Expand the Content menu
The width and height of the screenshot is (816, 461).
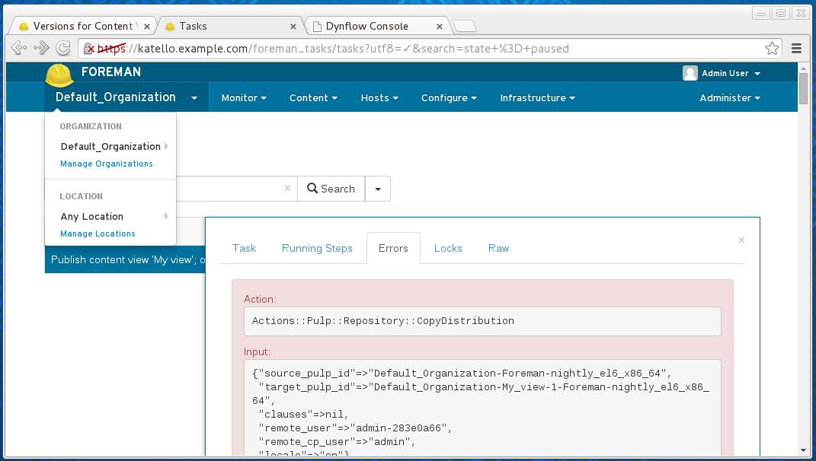point(313,97)
